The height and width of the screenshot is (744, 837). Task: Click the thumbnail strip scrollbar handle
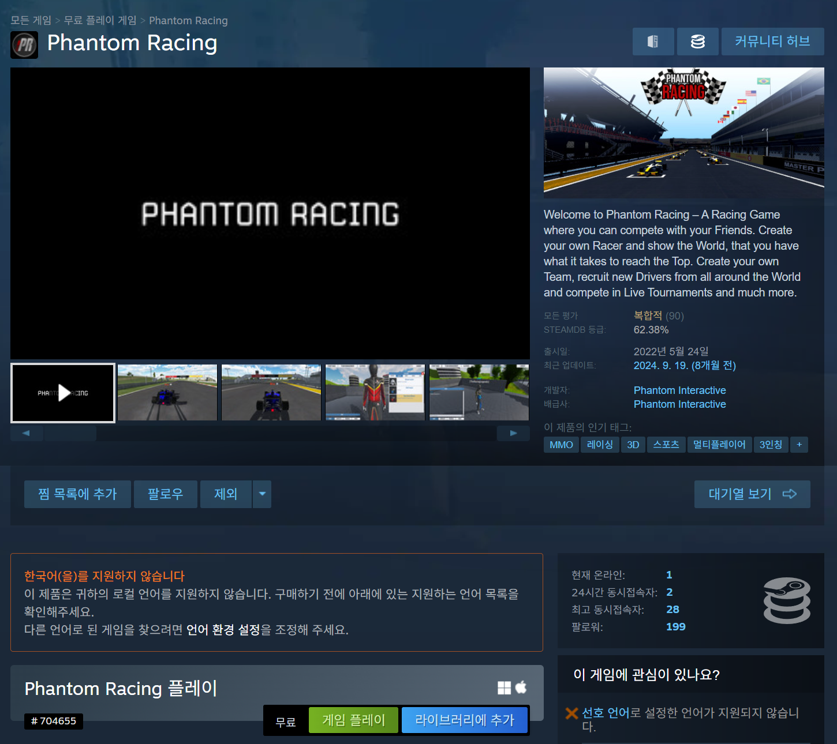pos(70,433)
